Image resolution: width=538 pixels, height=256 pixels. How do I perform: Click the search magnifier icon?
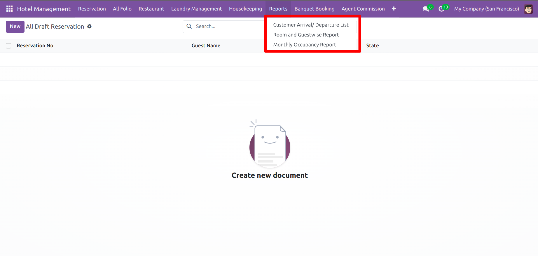click(189, 26)
